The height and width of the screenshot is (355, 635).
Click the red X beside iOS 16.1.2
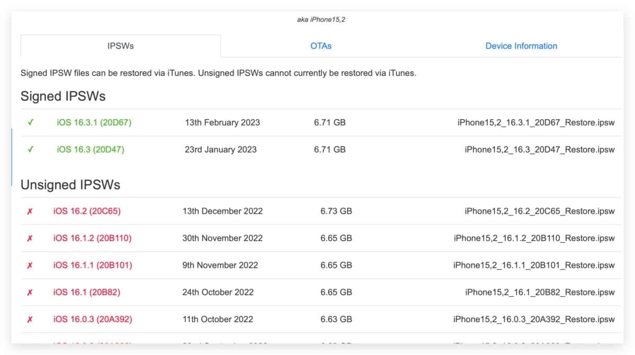pos(30,238)
